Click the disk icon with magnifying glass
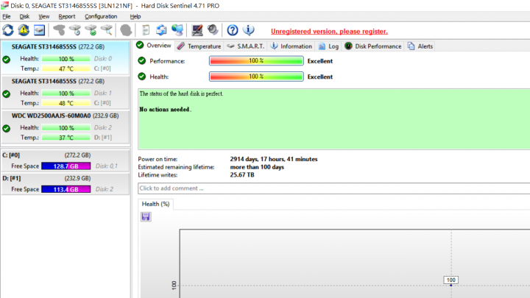This screenshot has height=298, width=530. click(107, 30)
